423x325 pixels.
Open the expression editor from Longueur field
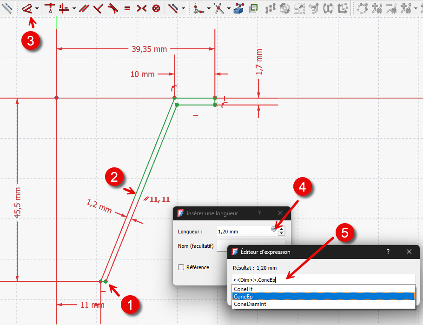click(274, 228)
